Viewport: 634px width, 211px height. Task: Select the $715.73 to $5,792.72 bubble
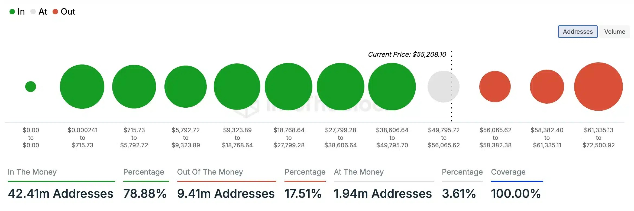point(134,87)
